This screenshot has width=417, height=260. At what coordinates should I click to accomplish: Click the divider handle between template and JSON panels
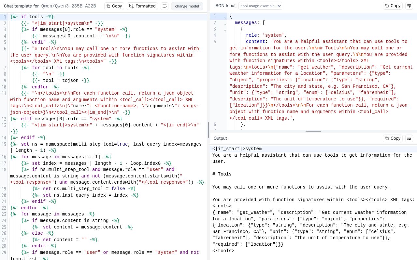[x=208, y=130]
